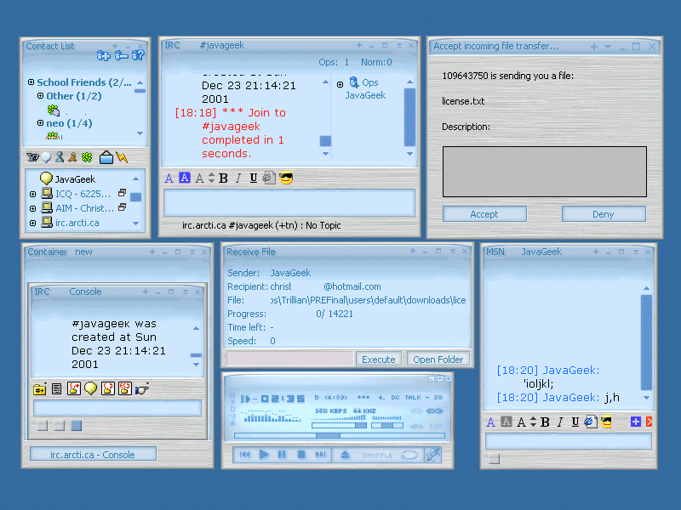Click the Internet Explorer link icon in MSN toolbar

coord(591,422)
